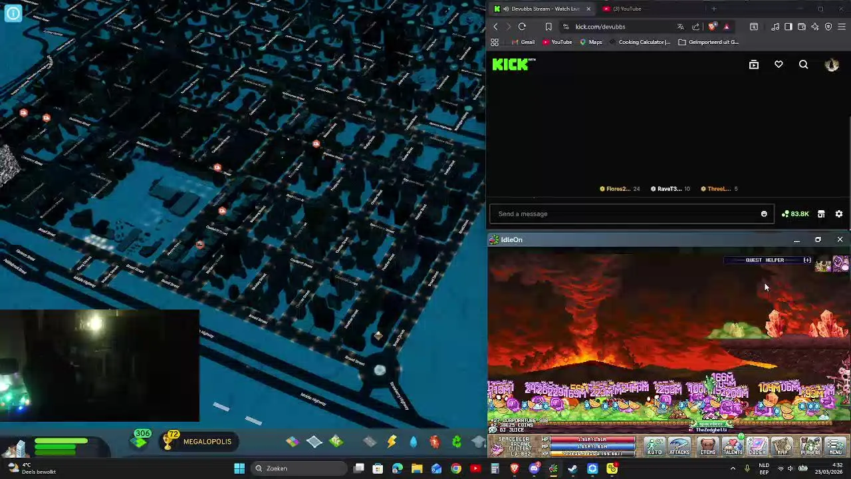Open Brave VPN shield icon
Viewport: 851px width, 479px height.
pyautogui.click(x=828, y=27)
